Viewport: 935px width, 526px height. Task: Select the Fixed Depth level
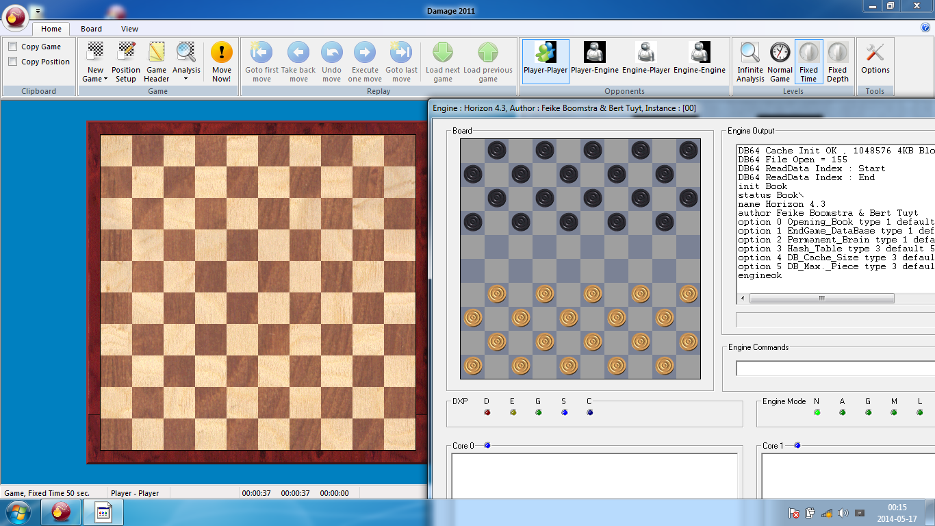837,62
